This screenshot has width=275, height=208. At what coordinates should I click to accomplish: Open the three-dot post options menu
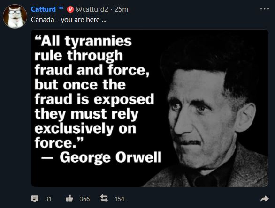click(x=265, y=9)
